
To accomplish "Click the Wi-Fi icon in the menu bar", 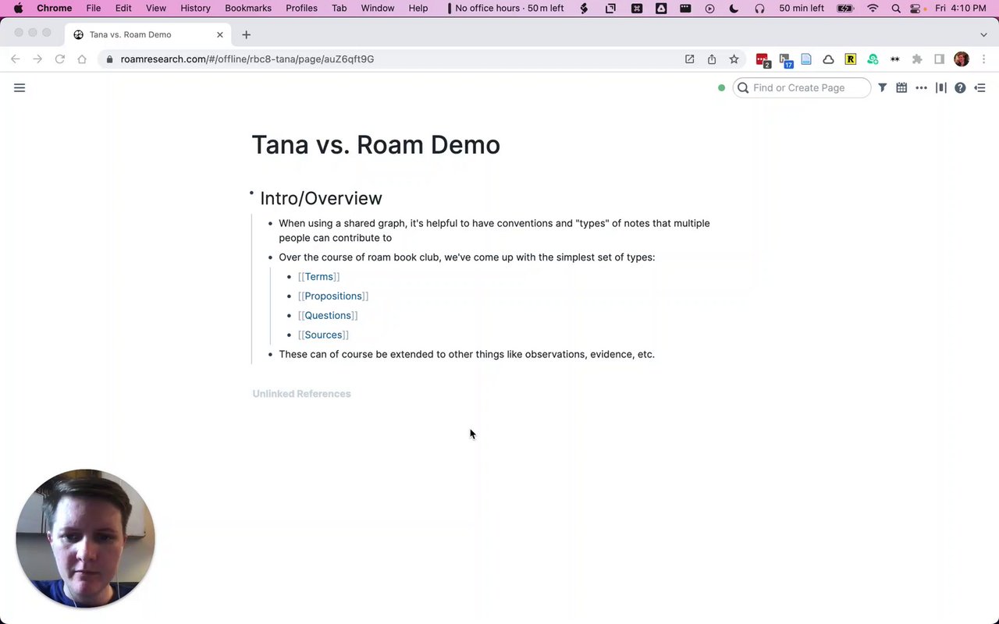I will pos(873,8).
